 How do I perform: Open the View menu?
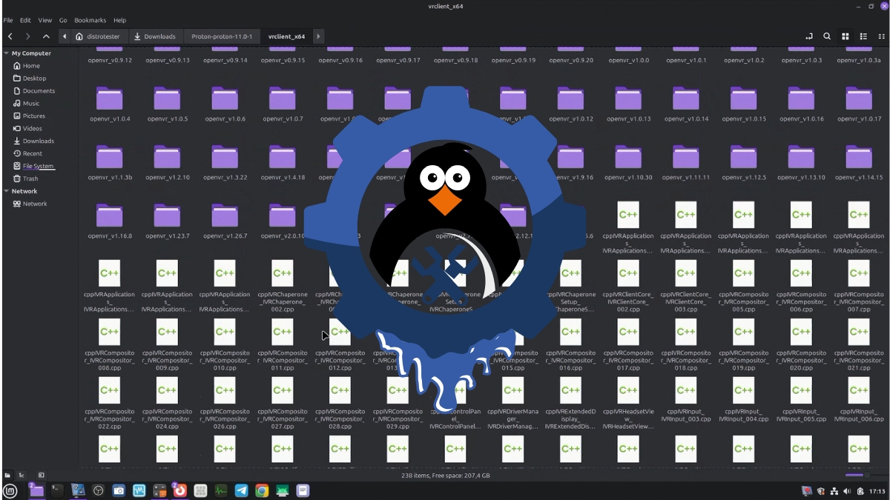click(45, 20)
